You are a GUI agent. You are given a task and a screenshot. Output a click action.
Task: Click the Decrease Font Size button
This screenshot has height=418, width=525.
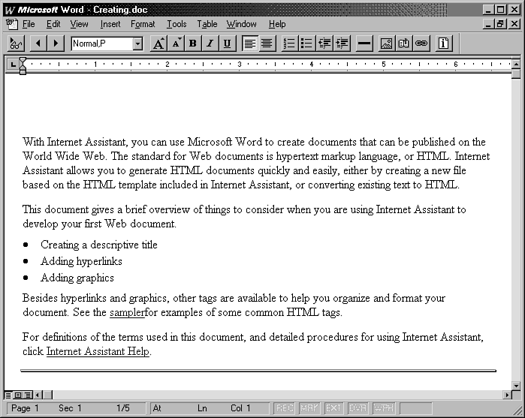click(x=176, y=44)
